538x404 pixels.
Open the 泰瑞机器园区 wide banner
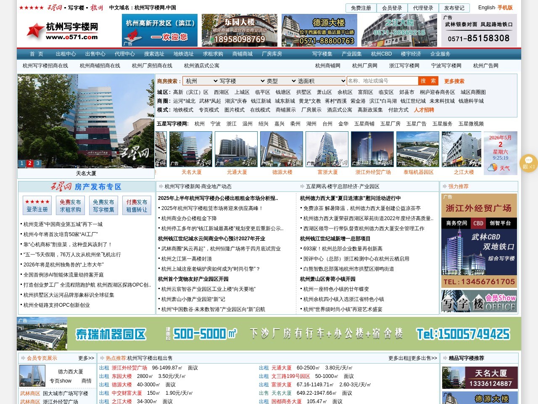coord(269,334)
